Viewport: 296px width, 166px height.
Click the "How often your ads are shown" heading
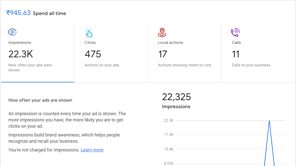point(40,100)
